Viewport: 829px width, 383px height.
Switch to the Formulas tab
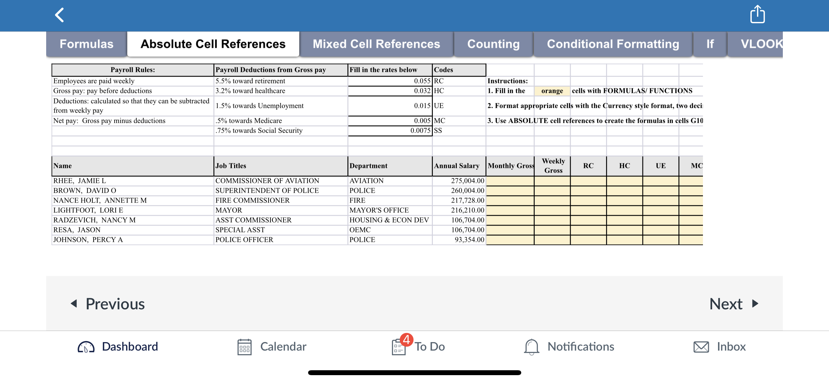click(86, 44)
